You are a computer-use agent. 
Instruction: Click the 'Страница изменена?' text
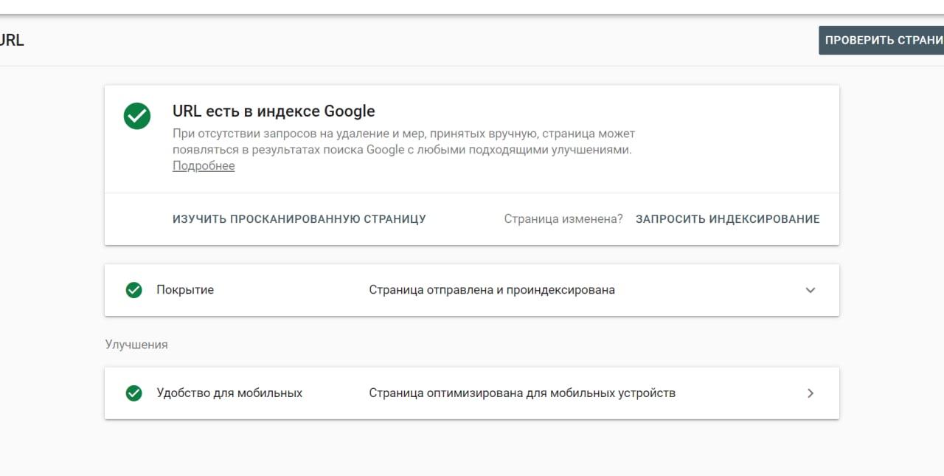563,219
